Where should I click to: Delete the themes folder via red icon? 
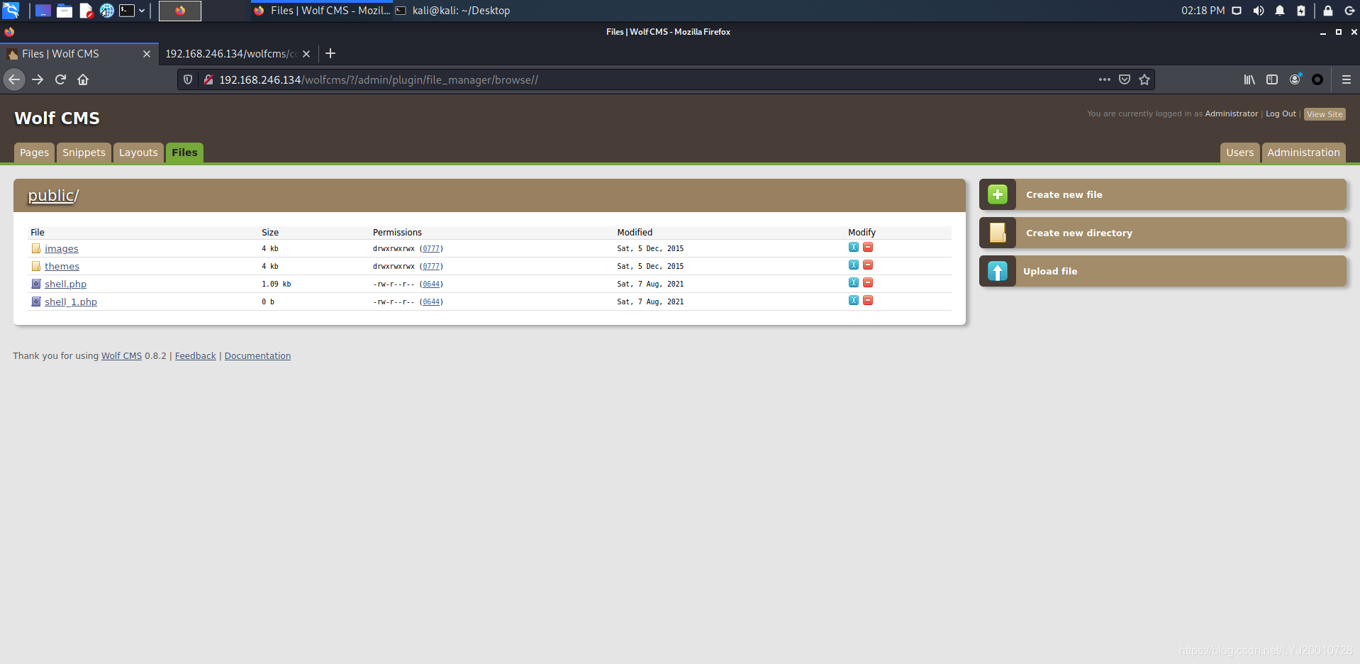[868, 265]
